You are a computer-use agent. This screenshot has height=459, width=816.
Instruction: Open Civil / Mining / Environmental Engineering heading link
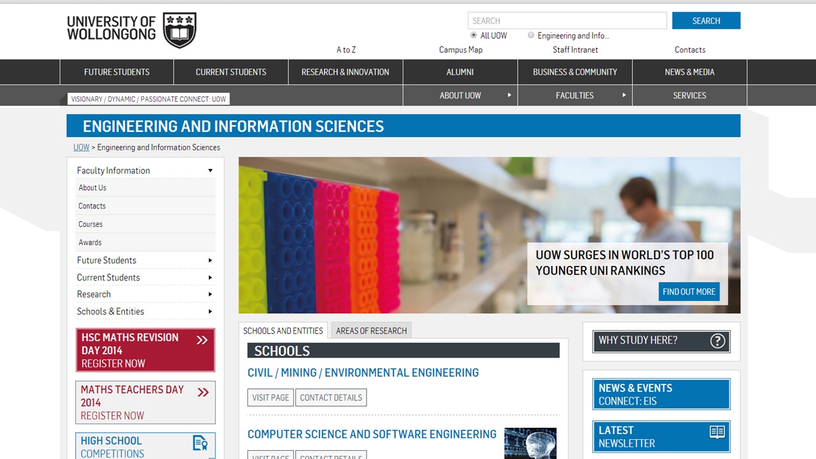363,373
